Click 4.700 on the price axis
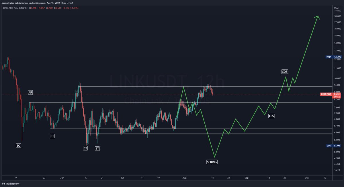 (337, 158)
